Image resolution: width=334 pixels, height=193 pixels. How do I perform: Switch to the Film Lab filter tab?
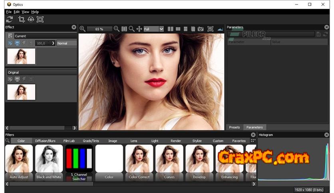(x=69, y=141)
